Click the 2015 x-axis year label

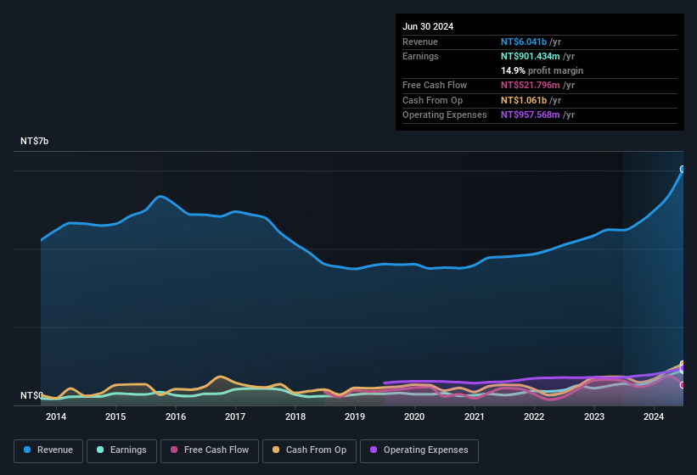coord(115,416)
